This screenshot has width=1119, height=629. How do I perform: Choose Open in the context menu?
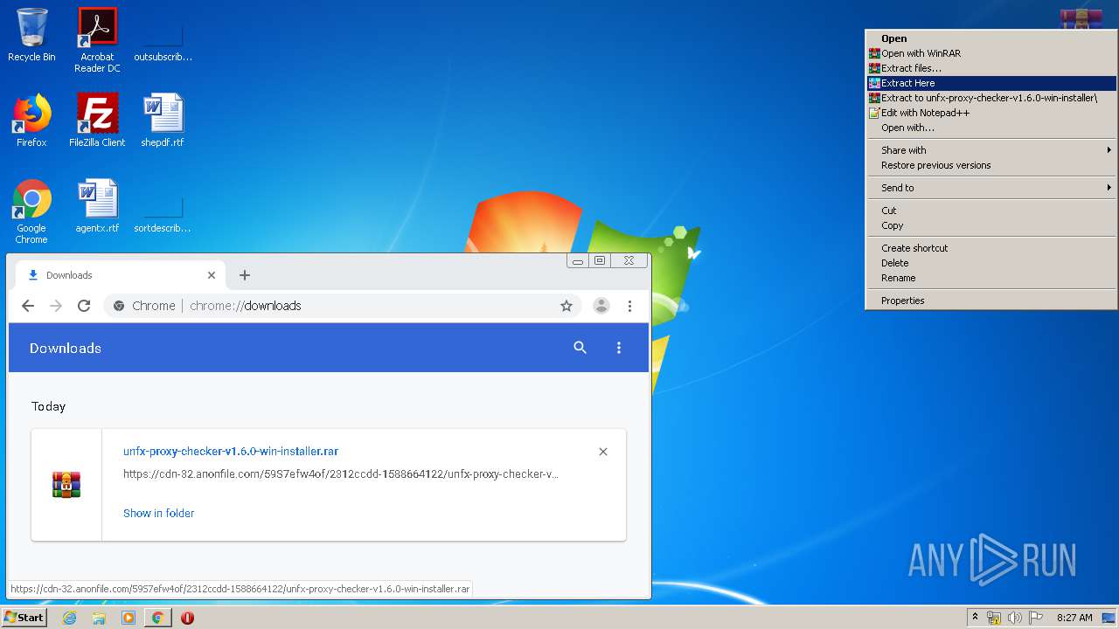pyautogui.click(x=991, y=38)
